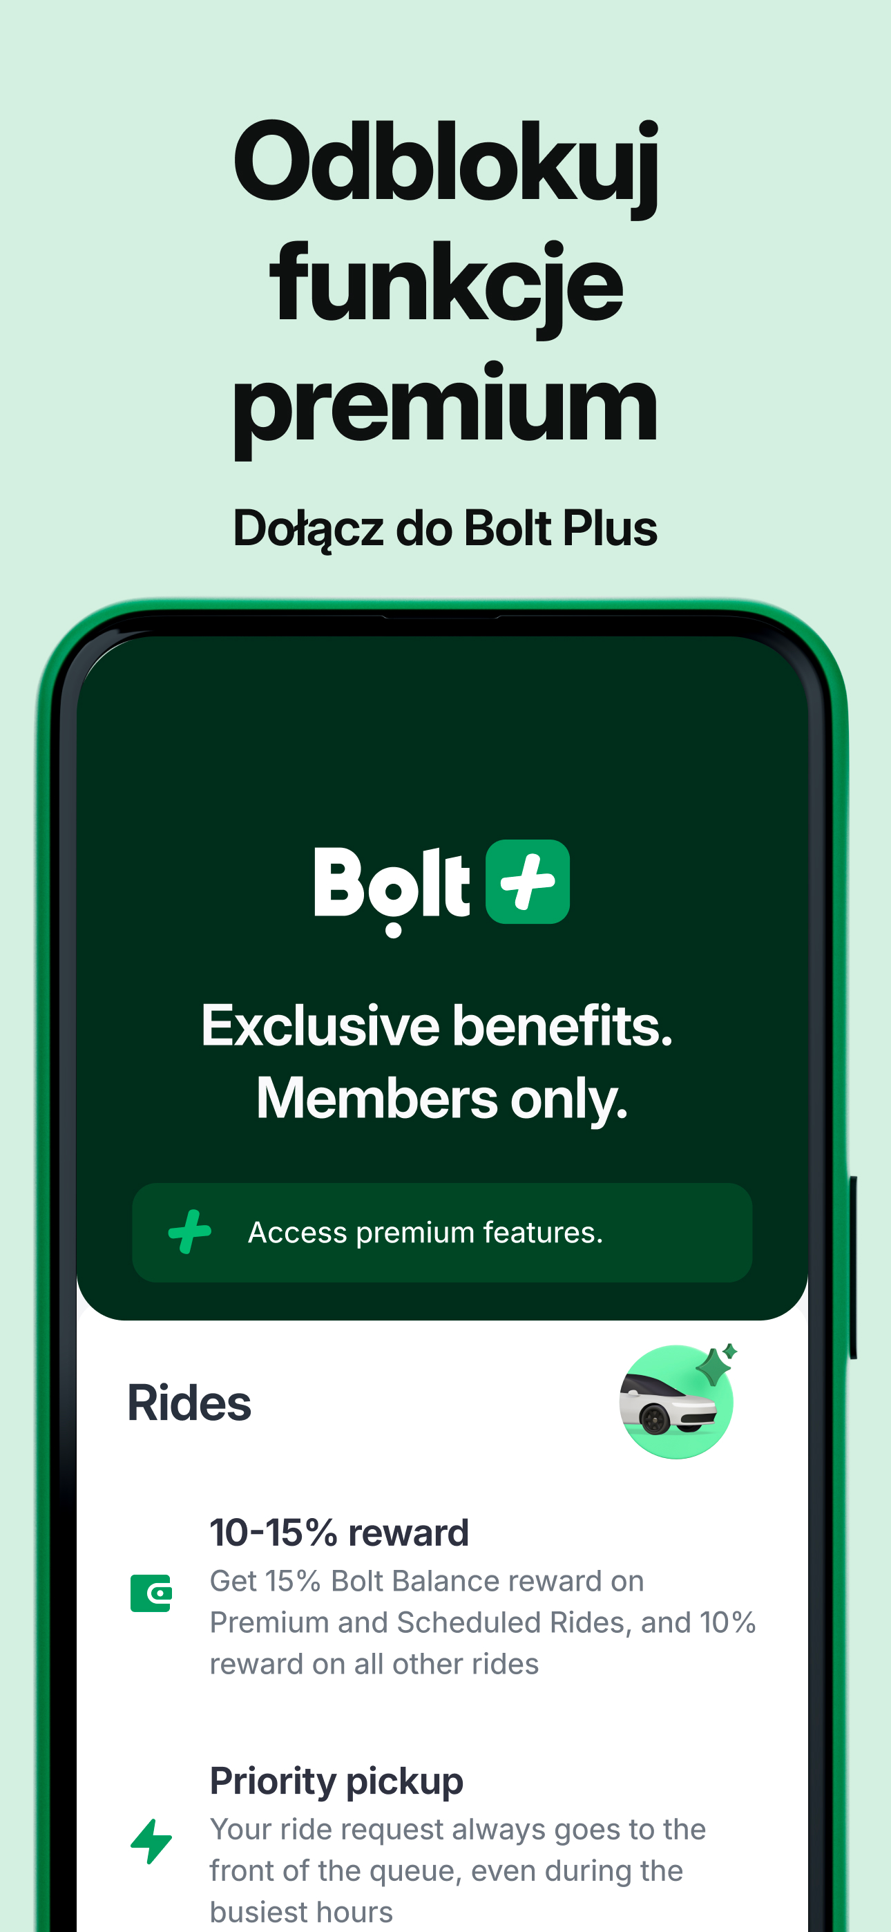
Task: Tap the phone's side power button
Action: (x=853, y=1267)
